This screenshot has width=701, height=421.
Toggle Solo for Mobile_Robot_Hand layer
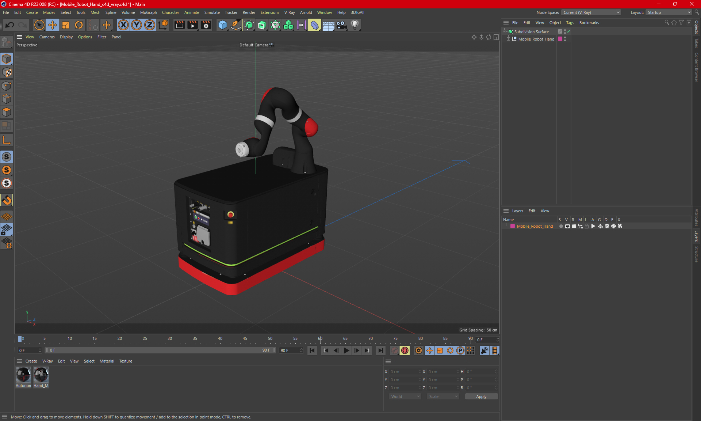(x=561, y=226)
